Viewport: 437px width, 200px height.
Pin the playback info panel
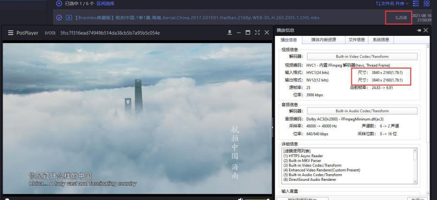pos(419,31)
